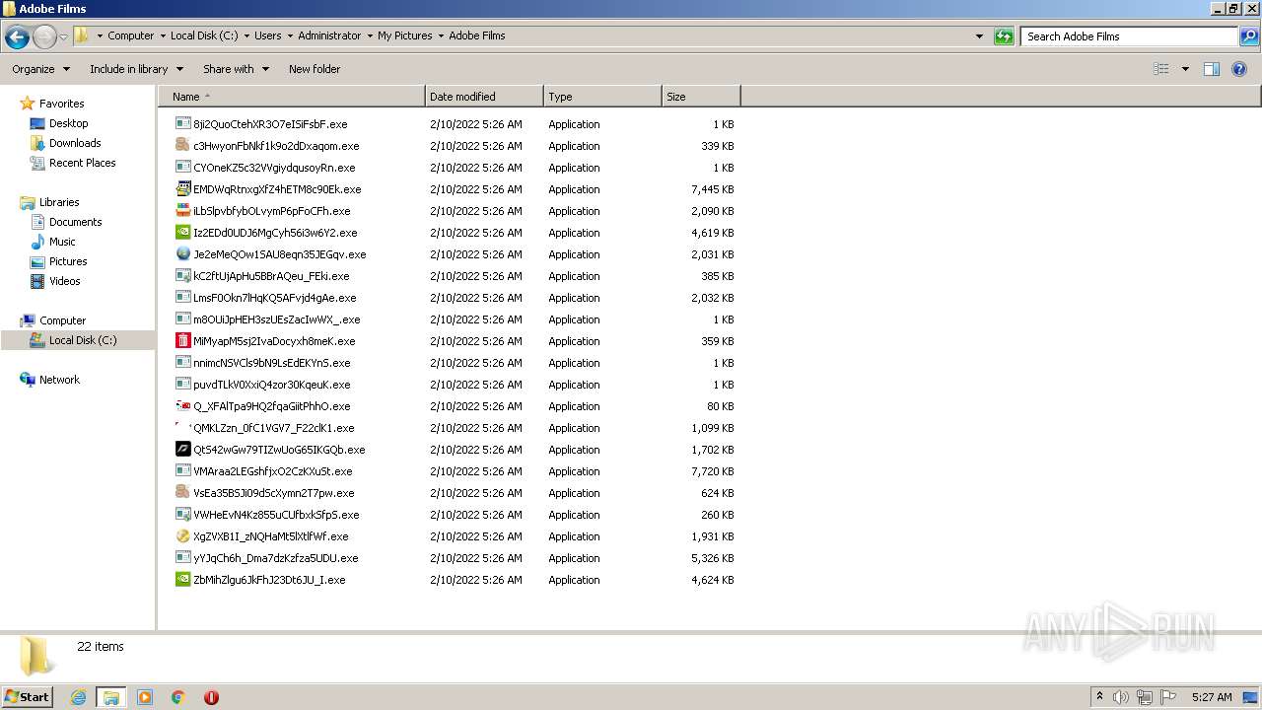Open the views dropdown arrow
1262x710 pixels.
[1185, 69]
